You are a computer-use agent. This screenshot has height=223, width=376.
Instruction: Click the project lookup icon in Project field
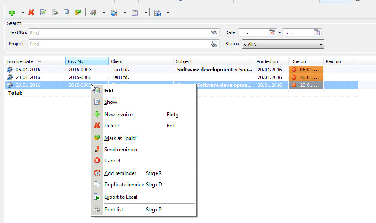[x=214, y=44]
